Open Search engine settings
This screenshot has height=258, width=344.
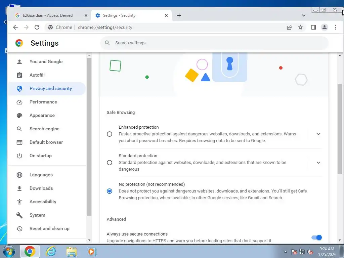point(47,129)
